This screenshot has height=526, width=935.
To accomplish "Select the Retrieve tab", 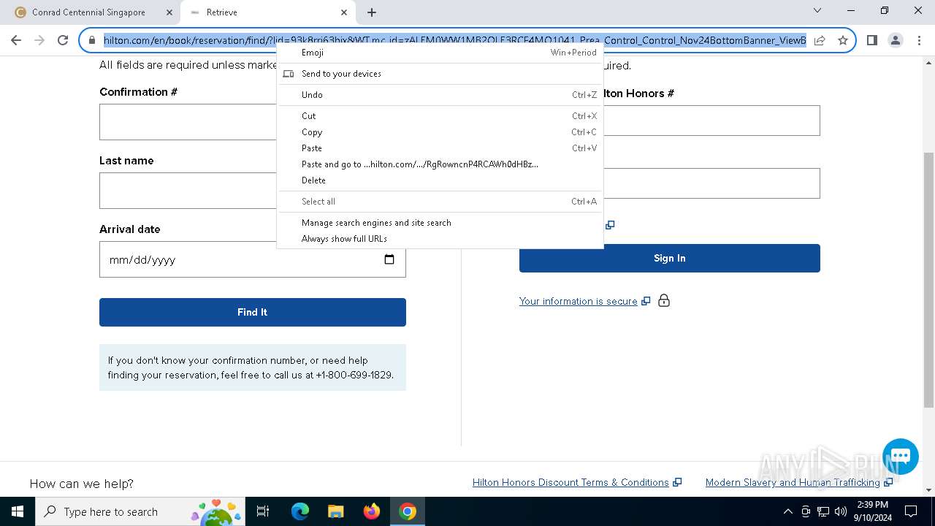I will [x=268, y=12].
